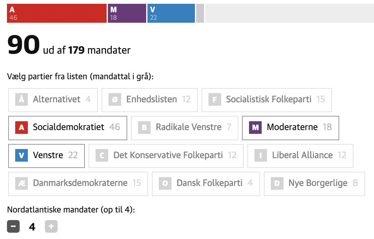Click the red A party letter icon

(22, 128)
